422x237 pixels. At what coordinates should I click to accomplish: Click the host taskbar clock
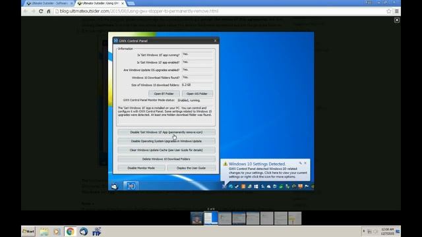[x=388, y=231]
